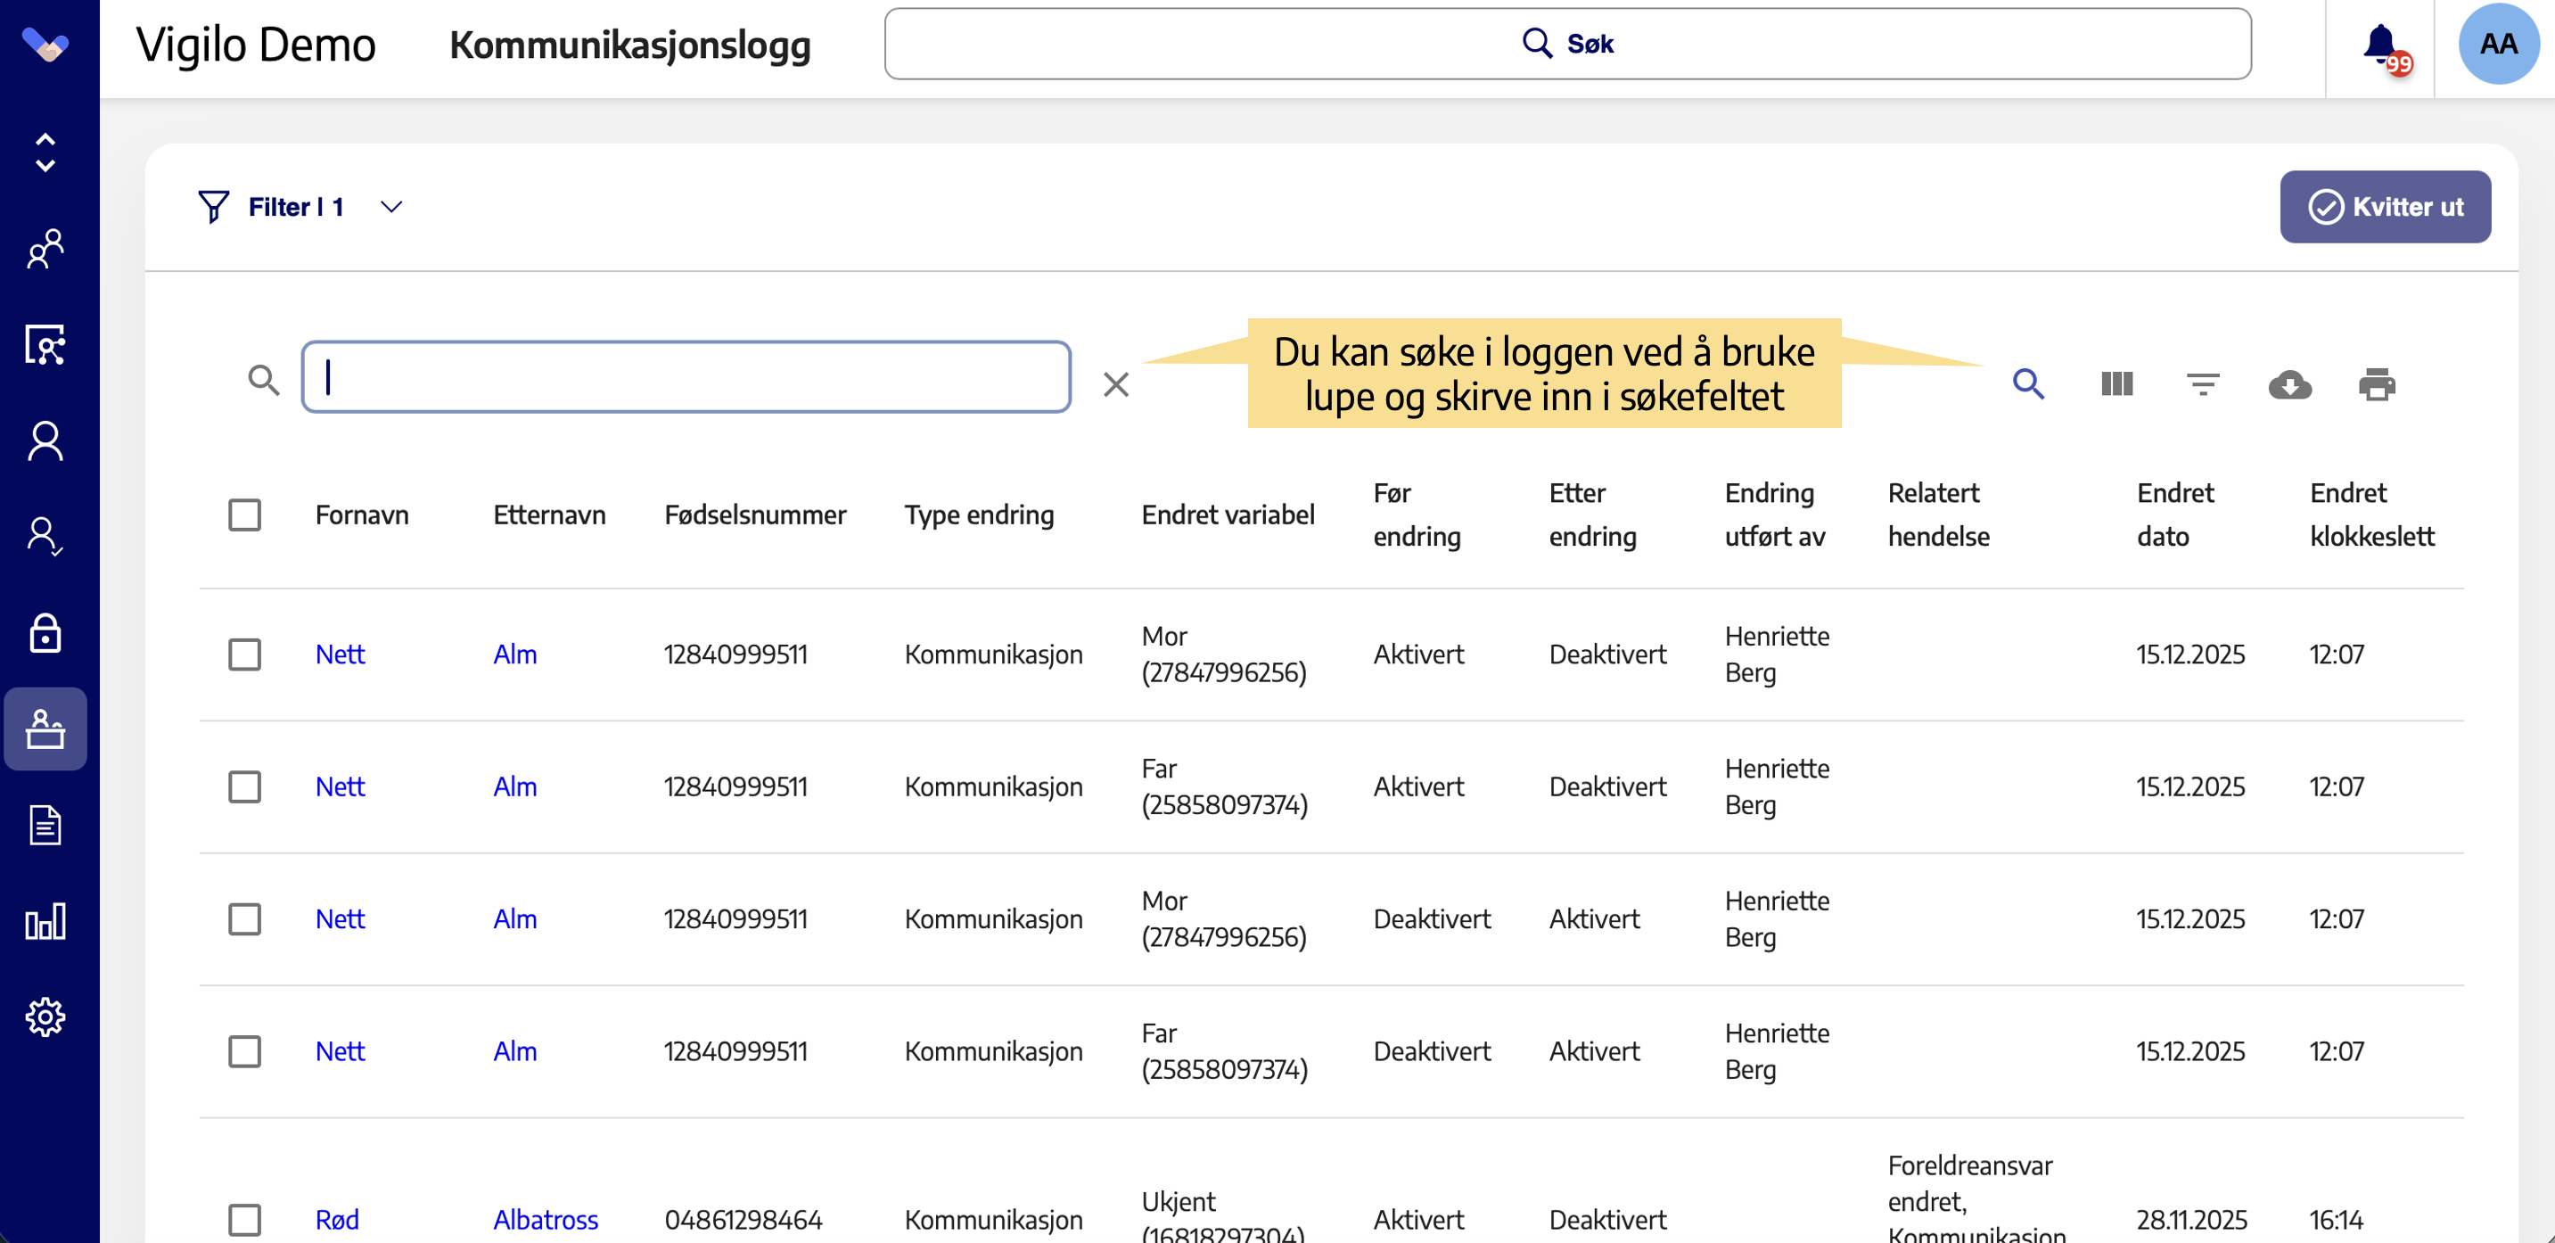Click the Etternavn column header
The height and width of the screenshot is (1243, 2555).
(549, 514)
